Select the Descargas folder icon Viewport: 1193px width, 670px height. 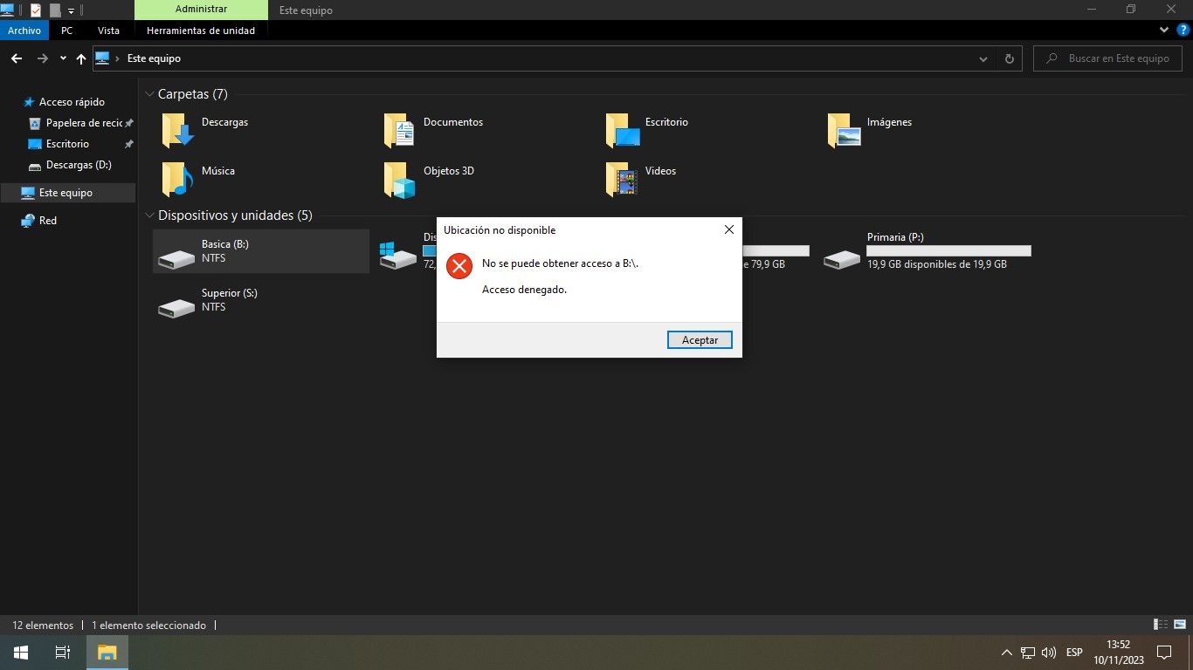coord(177,131)
